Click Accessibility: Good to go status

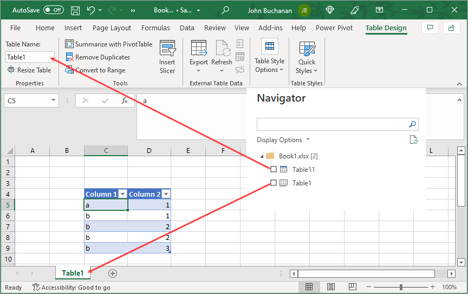pos(71,288)
